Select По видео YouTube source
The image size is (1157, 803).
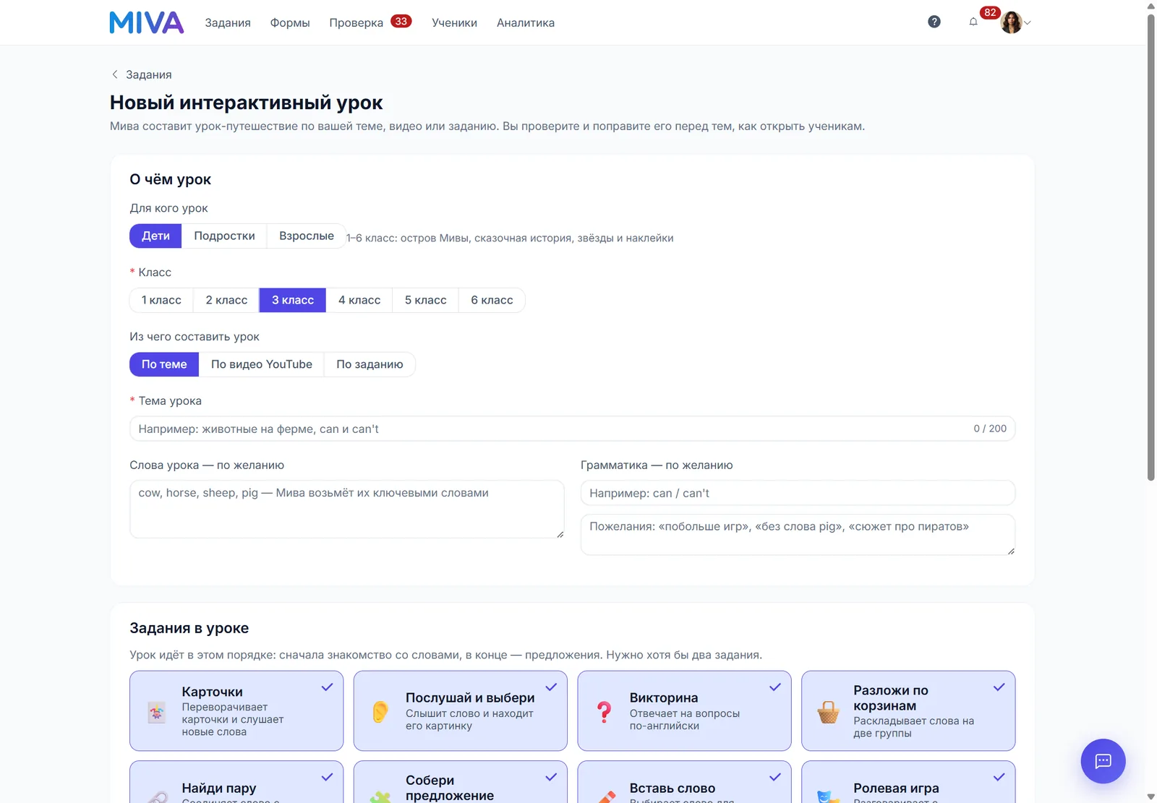coord(262,364)
